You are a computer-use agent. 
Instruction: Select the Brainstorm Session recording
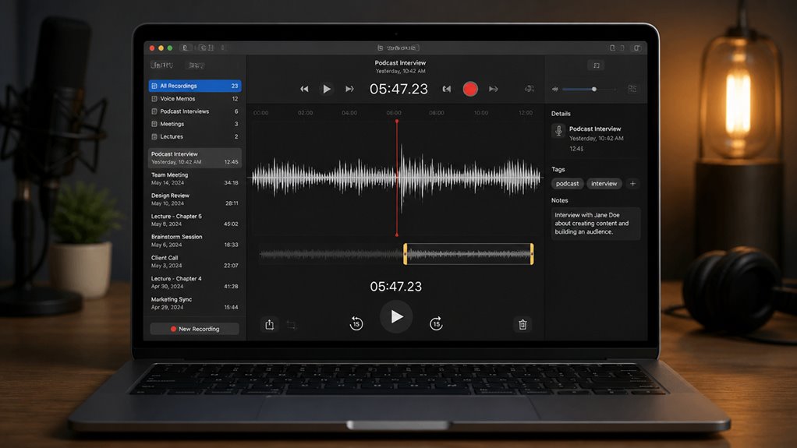click(x=195, y=241)
